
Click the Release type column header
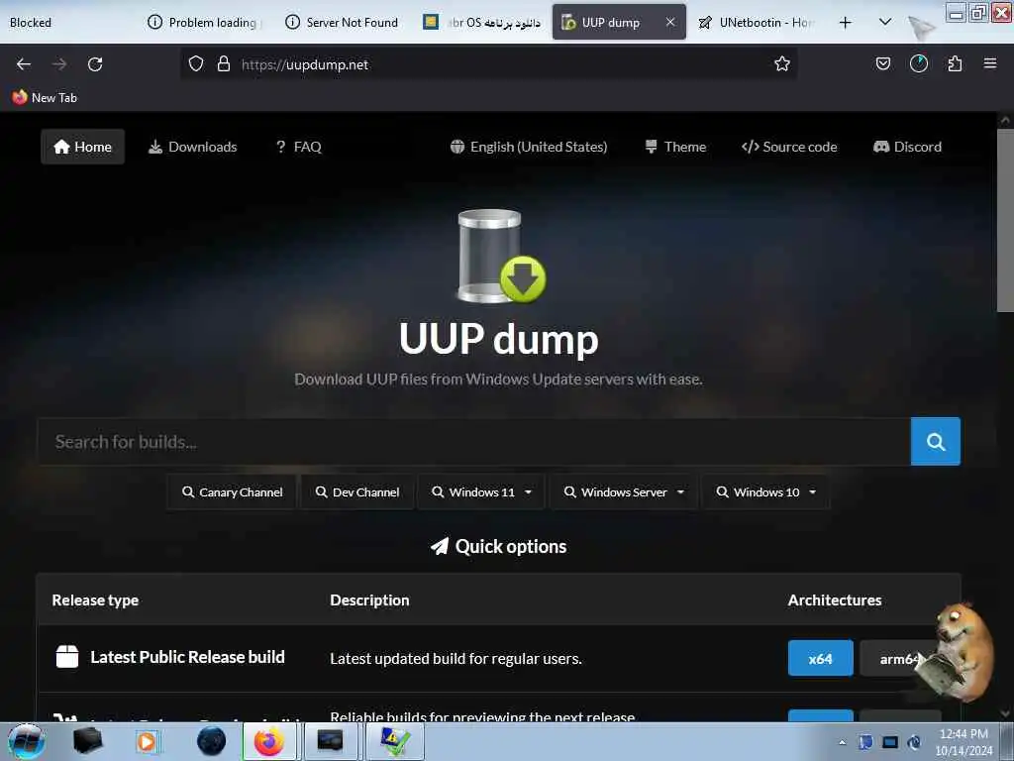coord(95,600)
